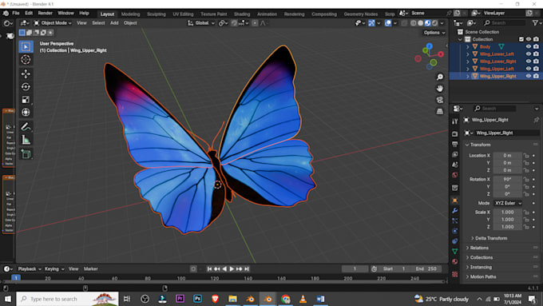543x306 pixels.
Task: Hide Wing_Lower_Left in viewport
Action: click(529, 54)
